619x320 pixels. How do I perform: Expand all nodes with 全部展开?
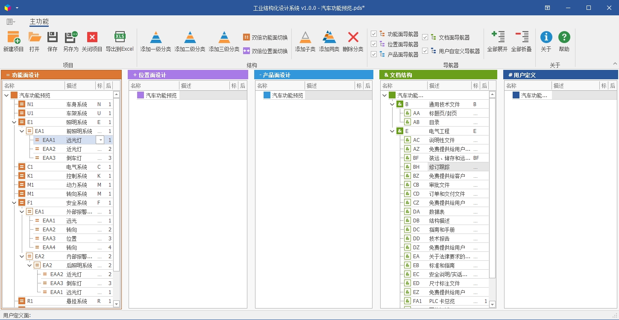[x=497, y=38]
